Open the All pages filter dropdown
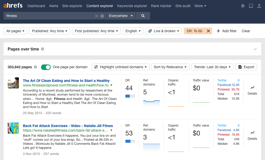This screenshot has height=160, width=265. (15, 31)
